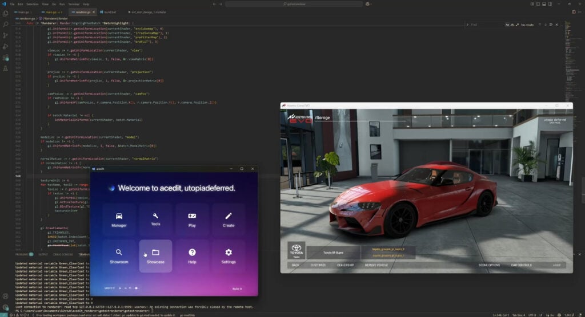
Task: Open the Help menu in VS Code
Action: (86, 4)
